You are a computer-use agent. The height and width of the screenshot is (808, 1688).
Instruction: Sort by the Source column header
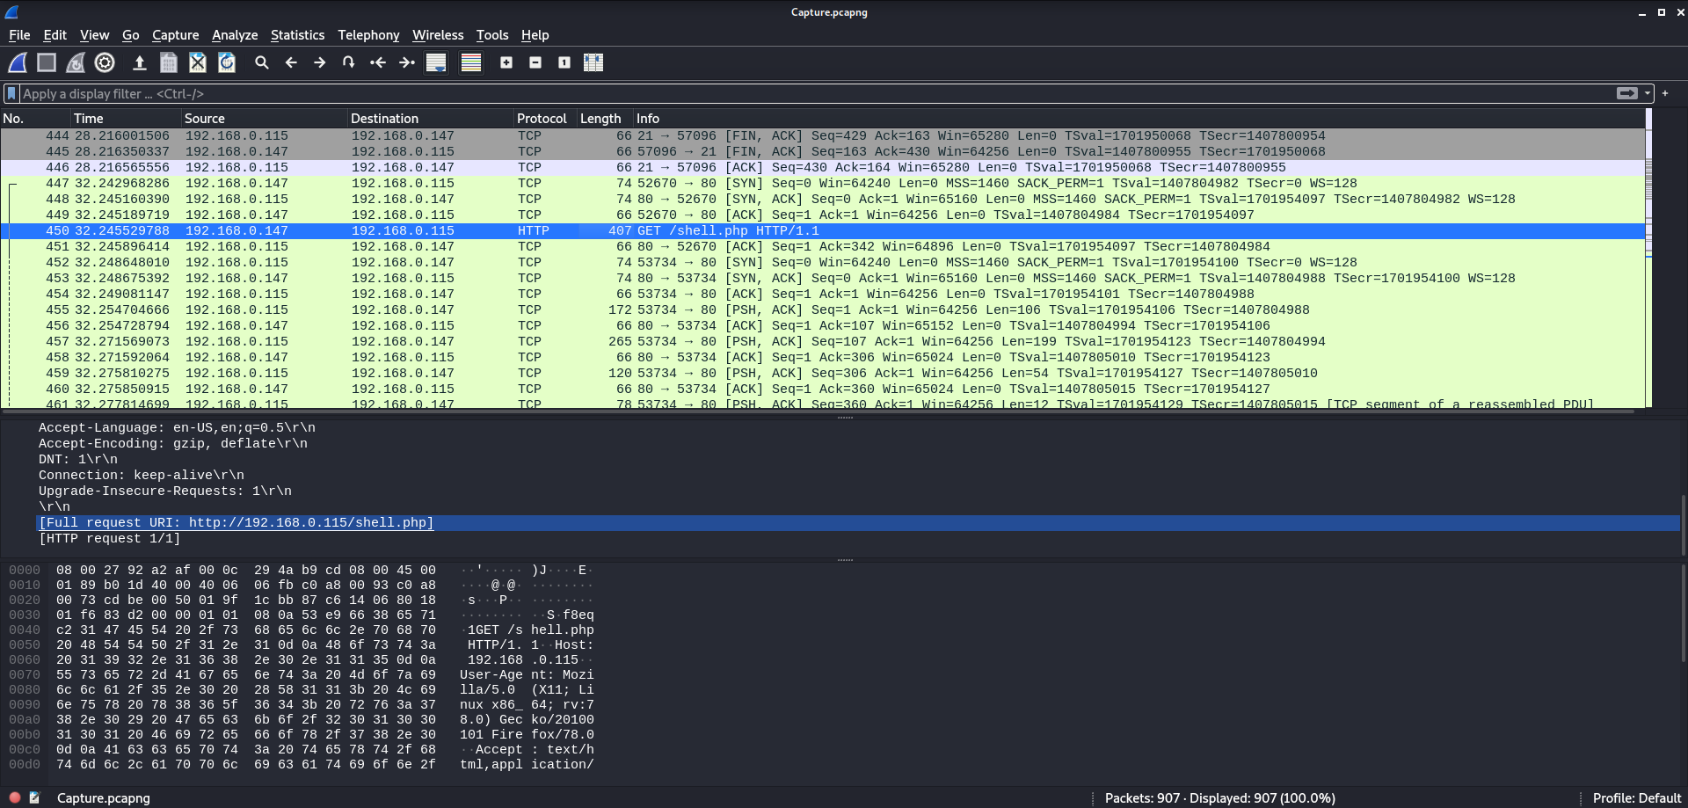tap(265, 119)
